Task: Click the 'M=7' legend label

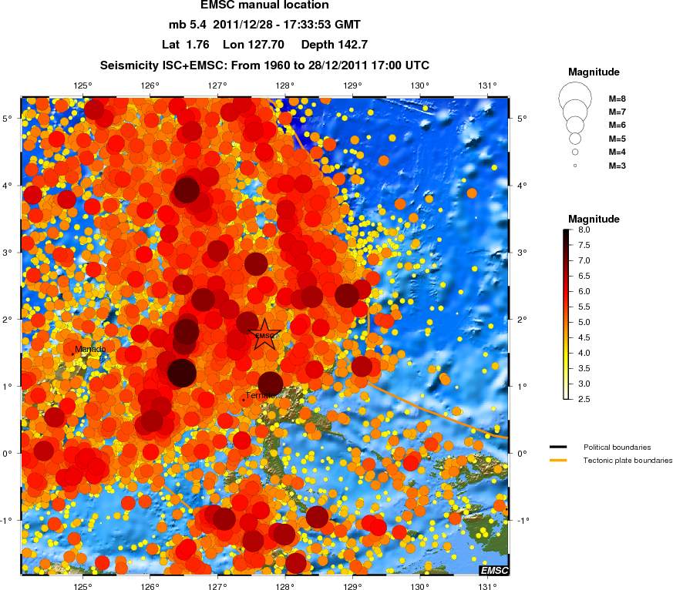Action: (617, 112)
